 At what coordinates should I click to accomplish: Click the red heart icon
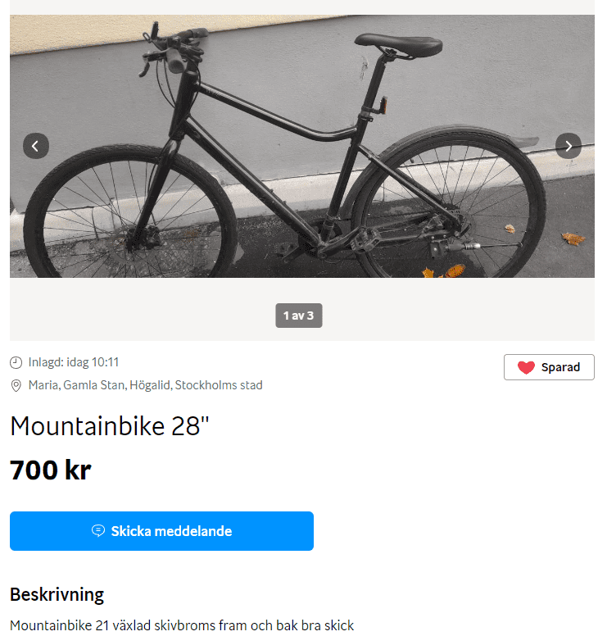pyautogui.click(x=526, y=367)
